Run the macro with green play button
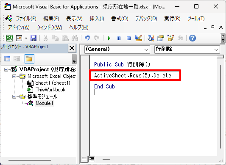 pyautogui.click(x=109, y=38)
